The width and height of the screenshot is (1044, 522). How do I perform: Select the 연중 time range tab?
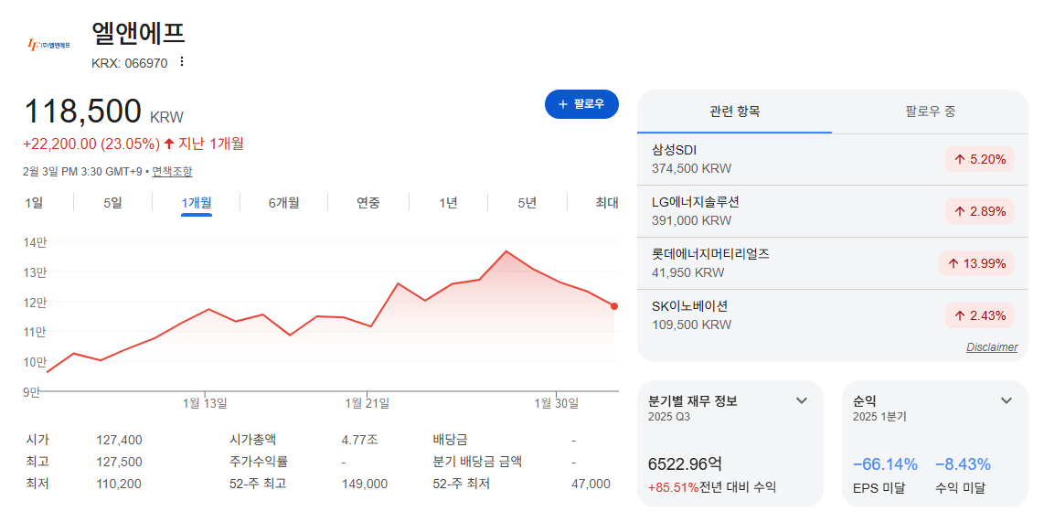tap(368, 203)
